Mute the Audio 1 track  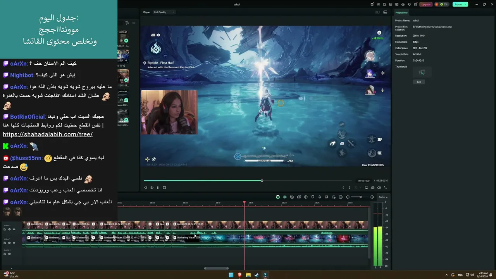click(9, 254)
